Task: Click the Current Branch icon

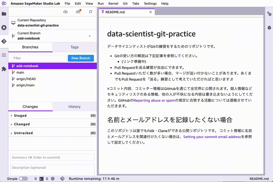Action: [x=13, y=36]
